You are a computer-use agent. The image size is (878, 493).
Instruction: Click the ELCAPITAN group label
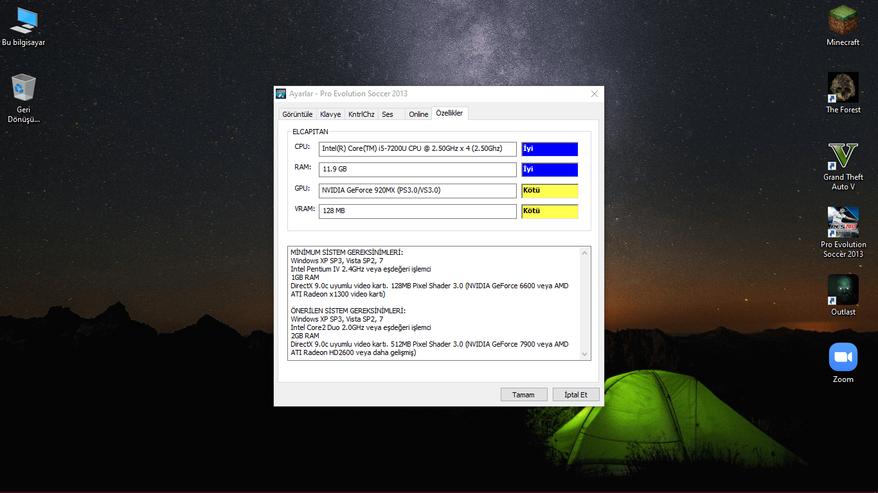point(310,132)
